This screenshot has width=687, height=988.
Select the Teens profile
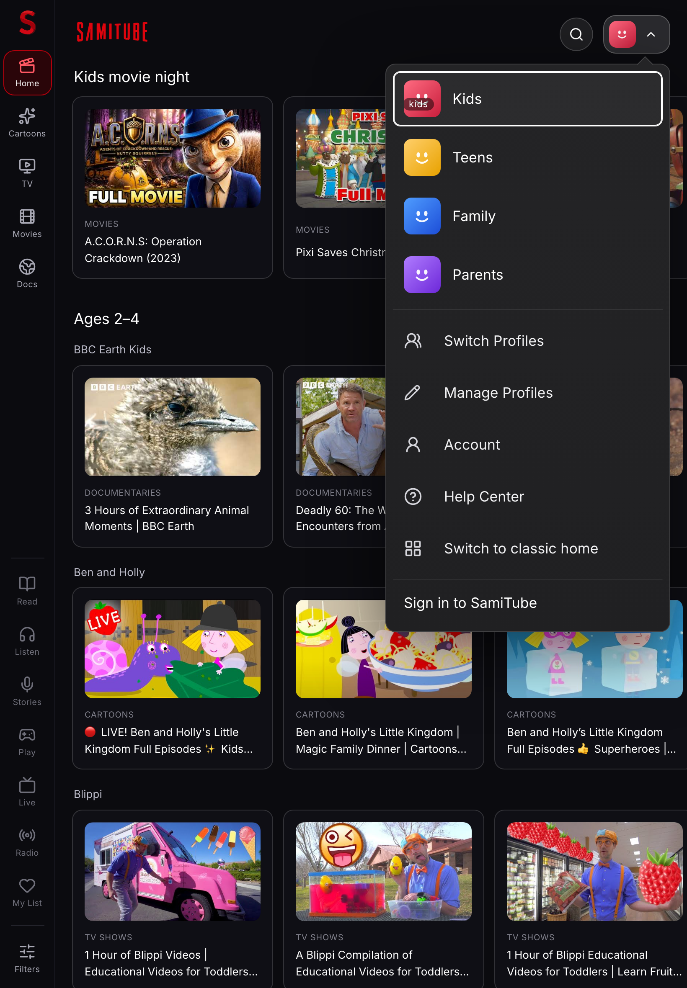[527, 157]
